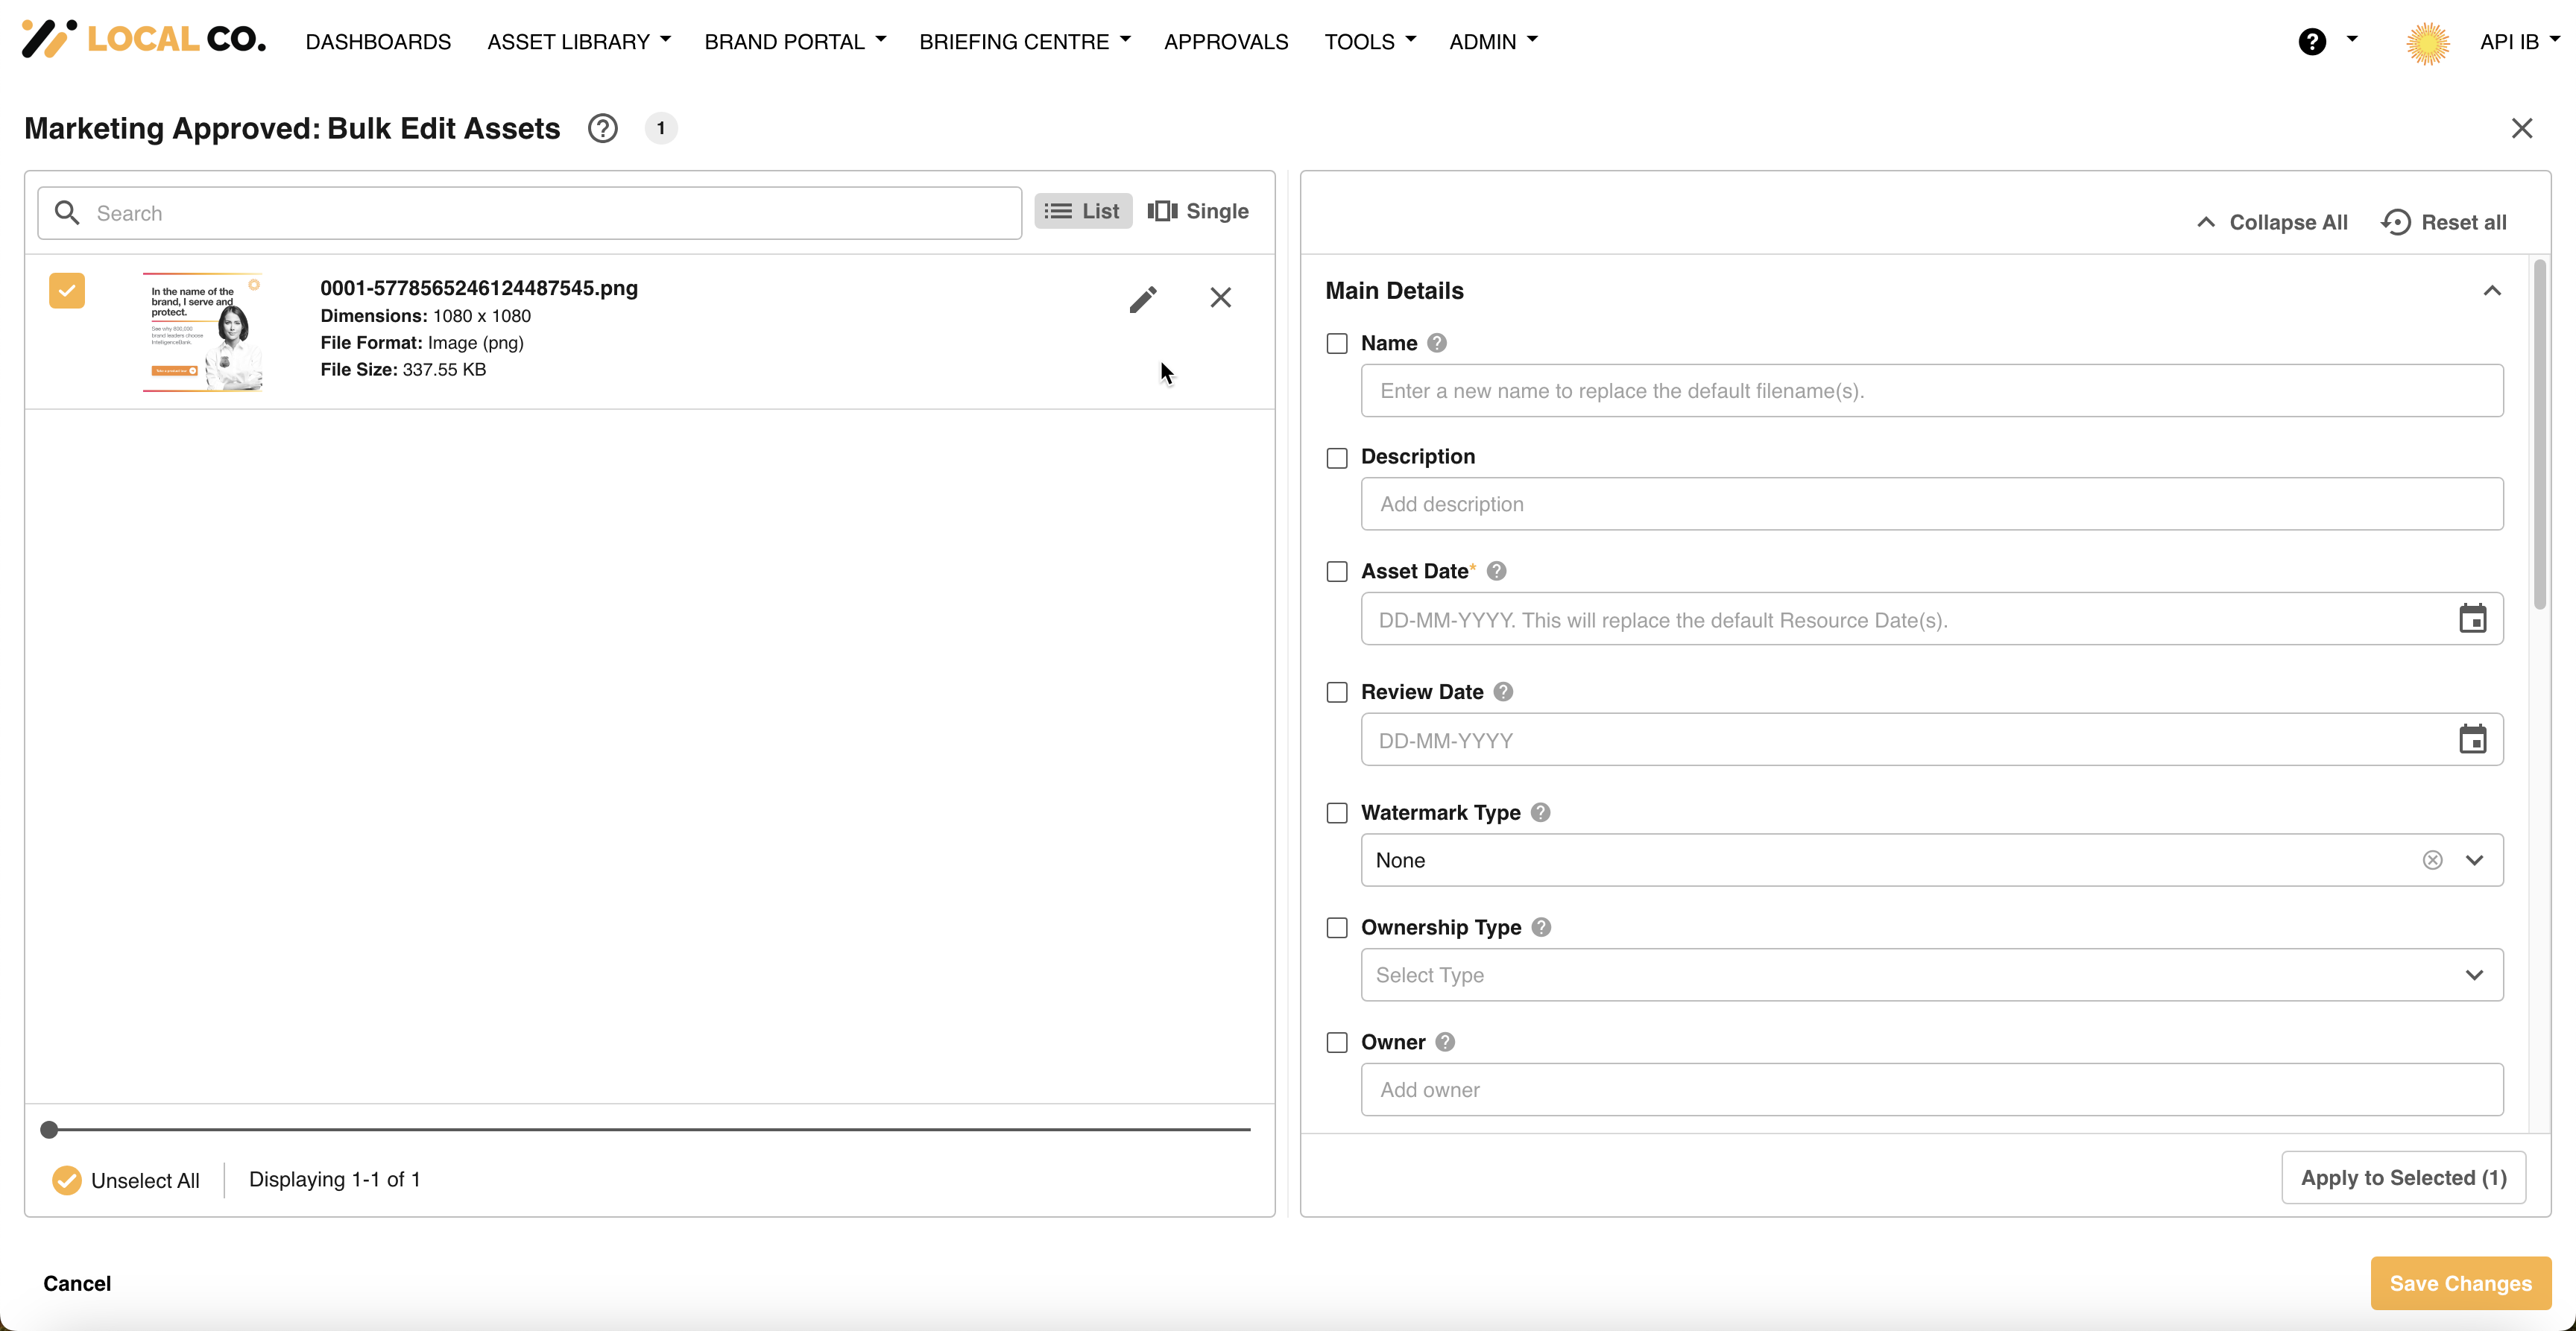Image resolution: width=2576 pixels, height=1331 pixels.
Task: Remove the asset using its X icon
Action: pyautogui.click(x=1220, y=297)
